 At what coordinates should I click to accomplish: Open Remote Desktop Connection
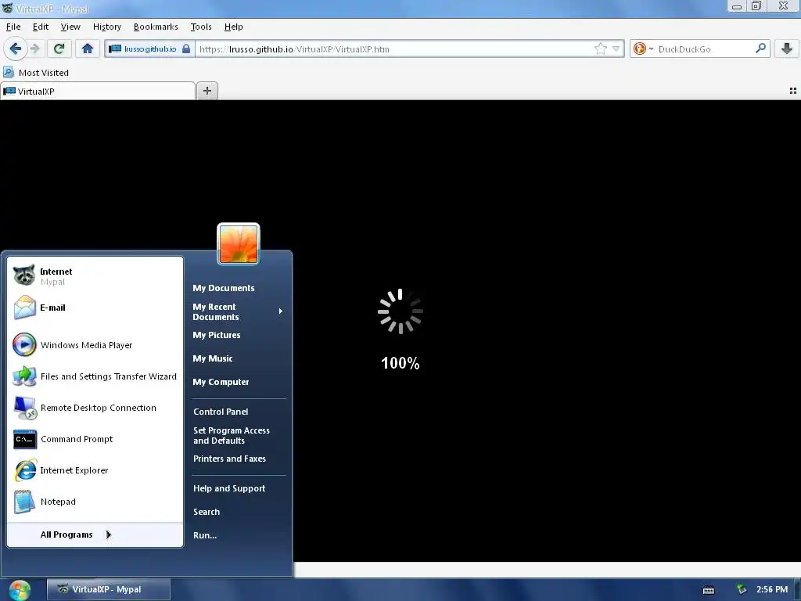(95, 408)
